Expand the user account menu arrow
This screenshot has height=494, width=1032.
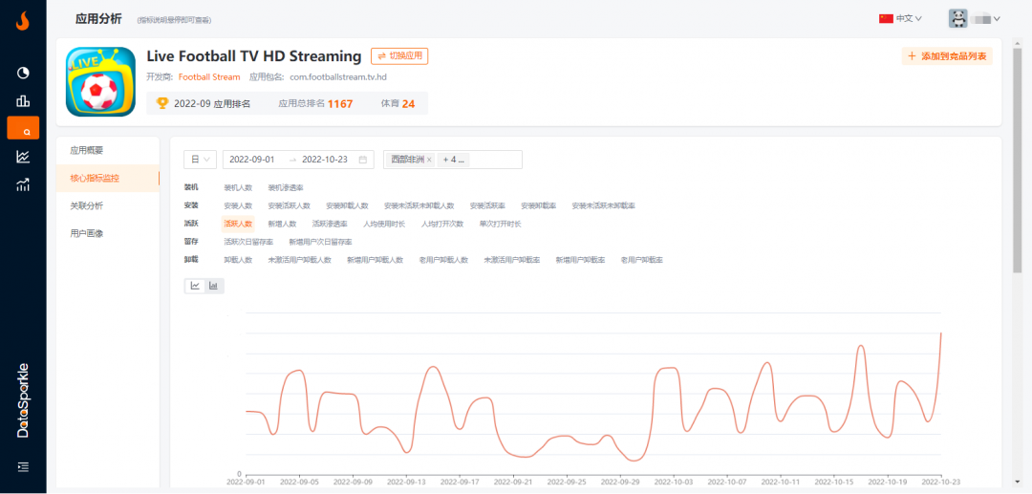click(x=997, y=19)
